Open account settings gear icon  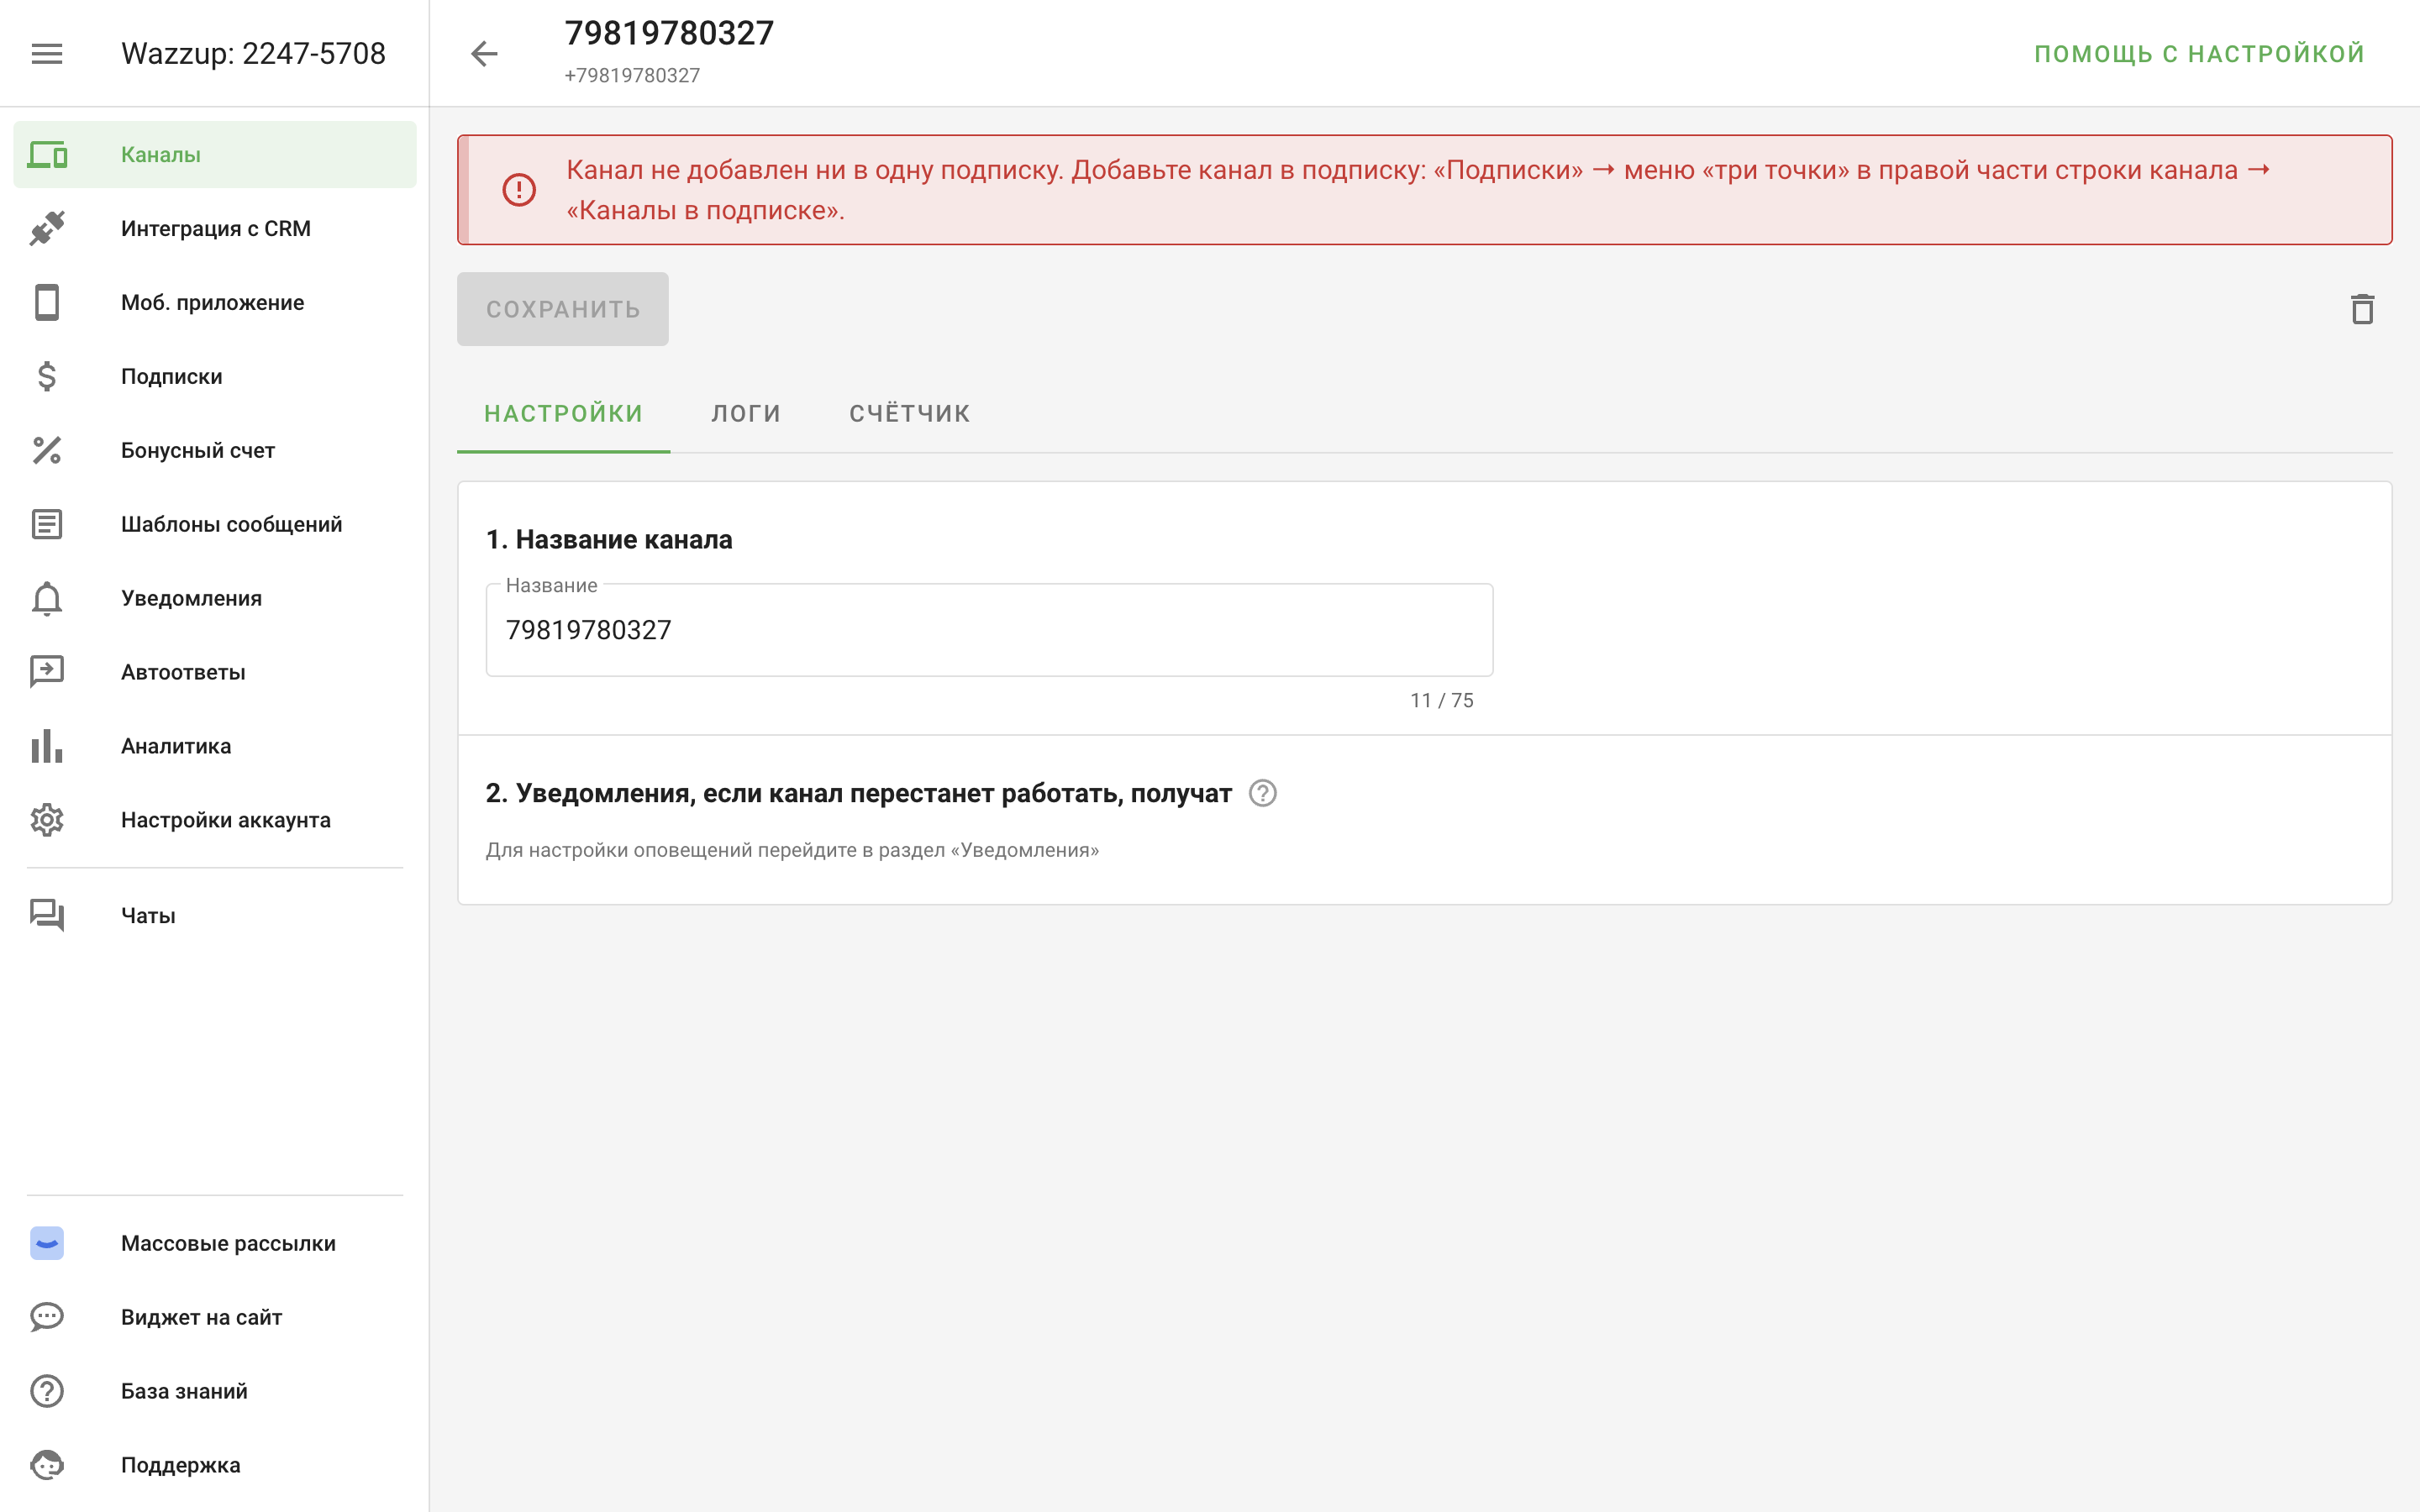47,820
